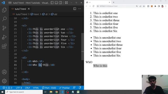Open a new Chrome tab

click(113, 2)
